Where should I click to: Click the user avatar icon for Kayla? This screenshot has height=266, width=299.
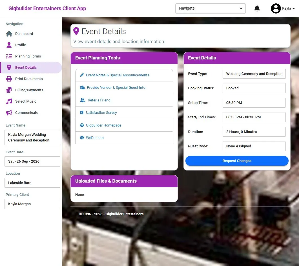tap(276, 8)
